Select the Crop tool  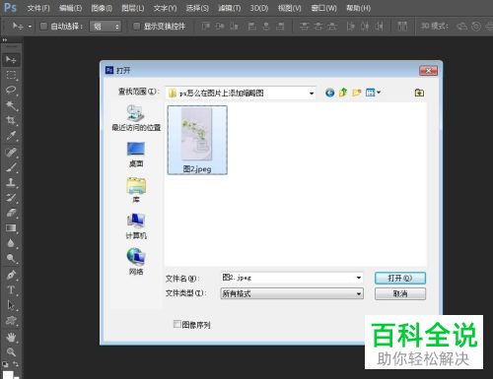click(11, 120)
